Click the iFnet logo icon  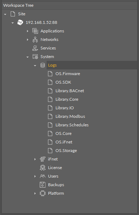pyautogui.click(x=43, y=159)
